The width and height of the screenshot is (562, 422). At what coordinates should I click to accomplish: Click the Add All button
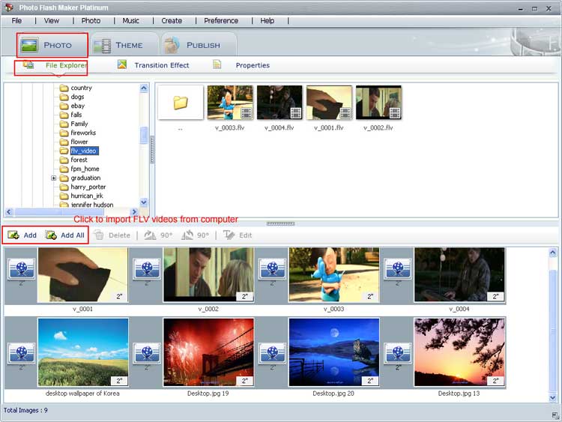point(65,235)
